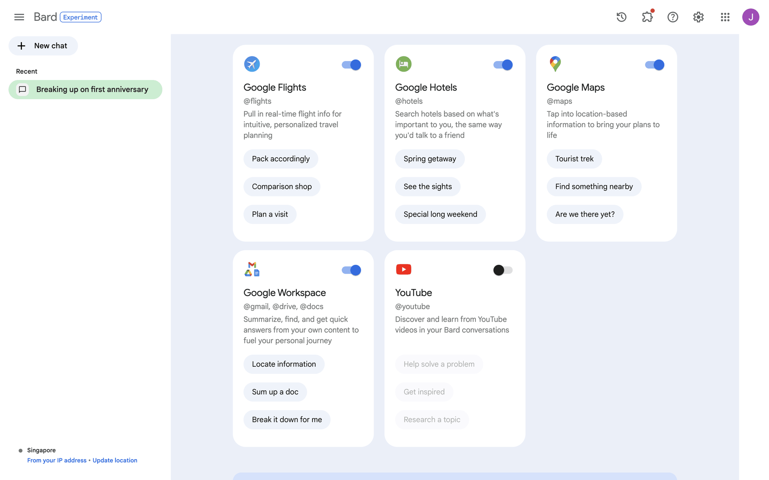
Task: Disable the Google Flights extension toggle
Action: (x=351, y=65)
